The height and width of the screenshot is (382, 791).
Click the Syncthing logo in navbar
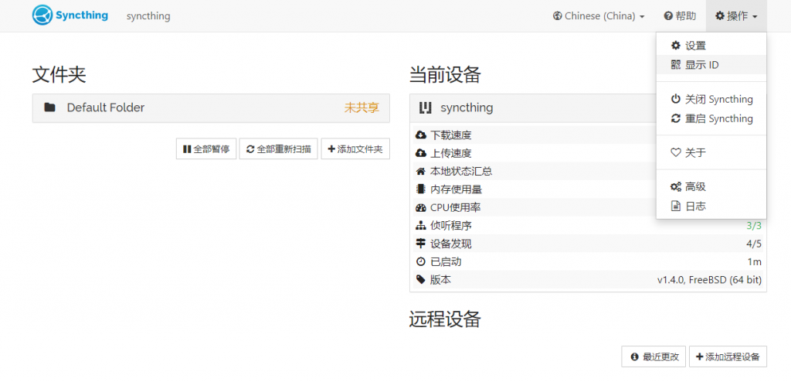pyautogui.click(x=70, y=15)
